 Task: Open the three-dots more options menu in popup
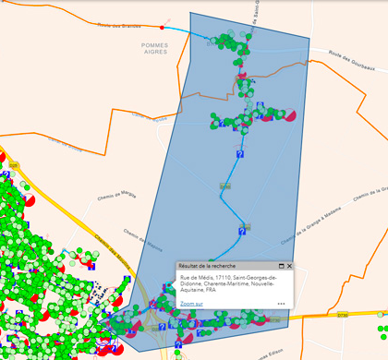281,304
